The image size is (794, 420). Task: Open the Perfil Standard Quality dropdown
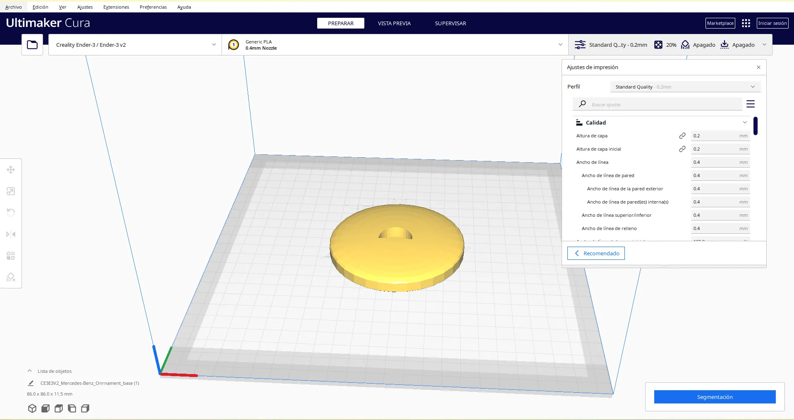(685, 87)
